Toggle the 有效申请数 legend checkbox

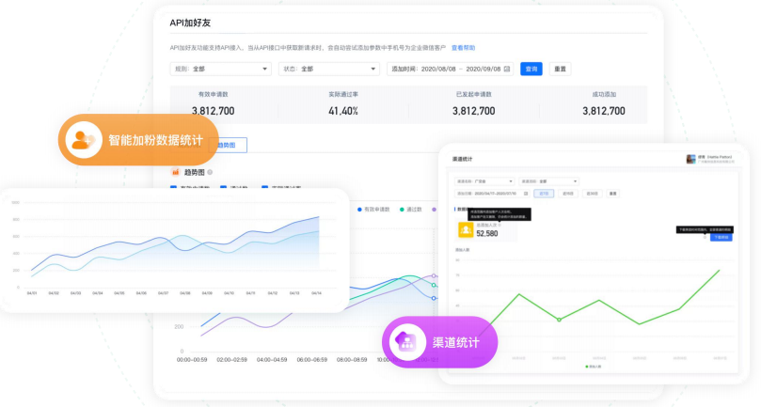173,188
